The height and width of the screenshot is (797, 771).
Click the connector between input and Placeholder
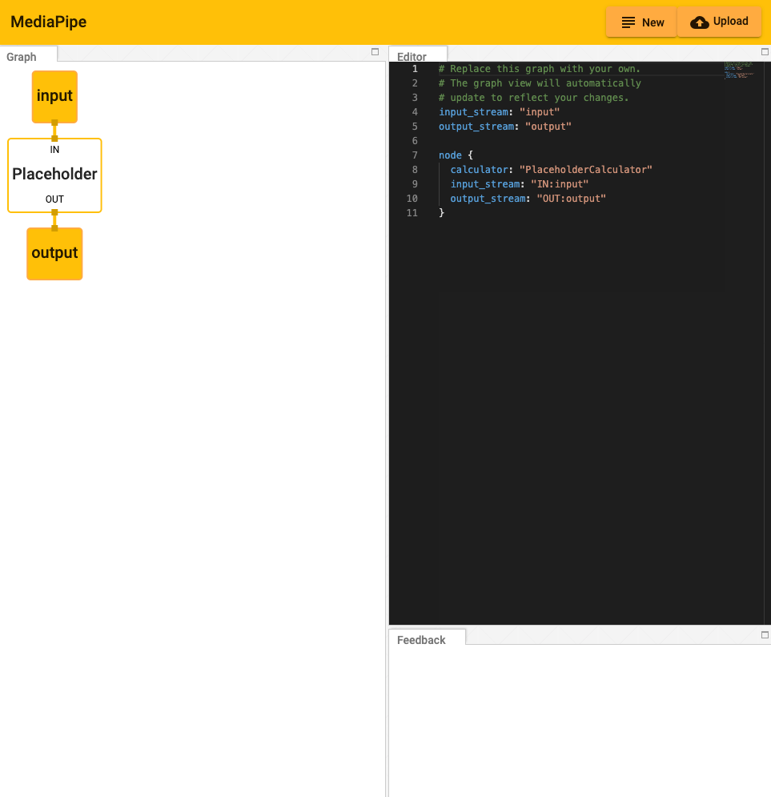54,131
